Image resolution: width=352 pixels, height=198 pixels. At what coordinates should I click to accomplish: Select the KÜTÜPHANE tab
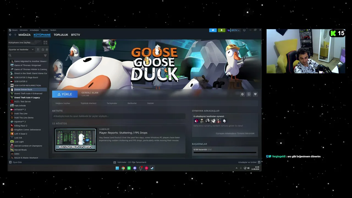click(42, 35)
